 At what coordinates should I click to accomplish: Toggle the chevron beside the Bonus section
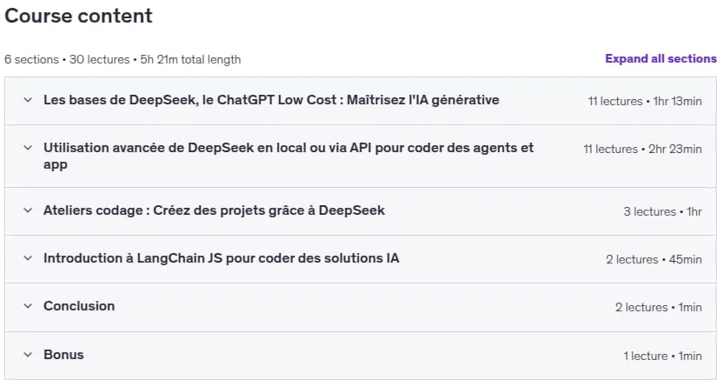point(28,355)
